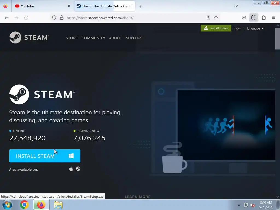Click the Firefox account circle icon
This screenshot has height=210, width=280.
254,17
